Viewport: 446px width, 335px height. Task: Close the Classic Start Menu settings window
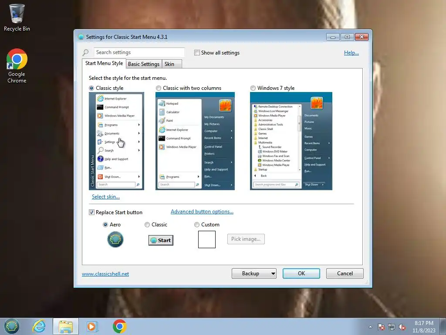pos(362,37)
